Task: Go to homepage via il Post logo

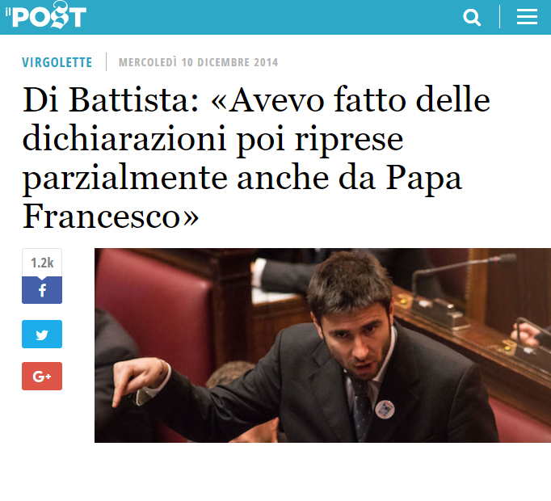Action: coord(46,15)
